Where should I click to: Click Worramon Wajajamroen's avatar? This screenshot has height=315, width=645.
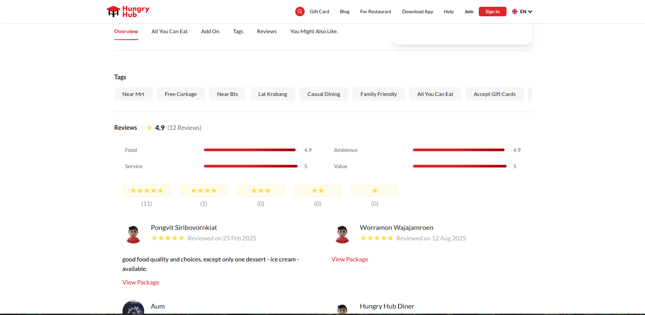pyautogui.click(x=342, y=234)
